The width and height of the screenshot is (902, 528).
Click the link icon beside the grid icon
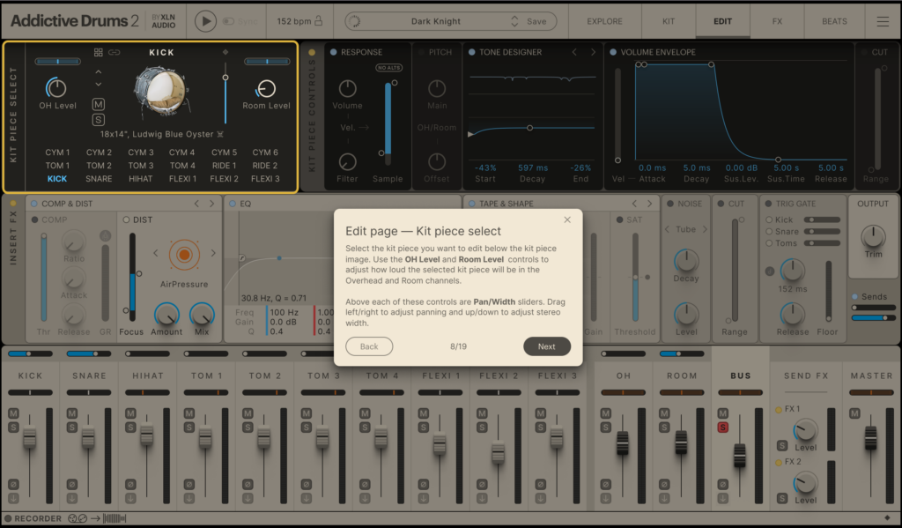[x=113, y=53]
